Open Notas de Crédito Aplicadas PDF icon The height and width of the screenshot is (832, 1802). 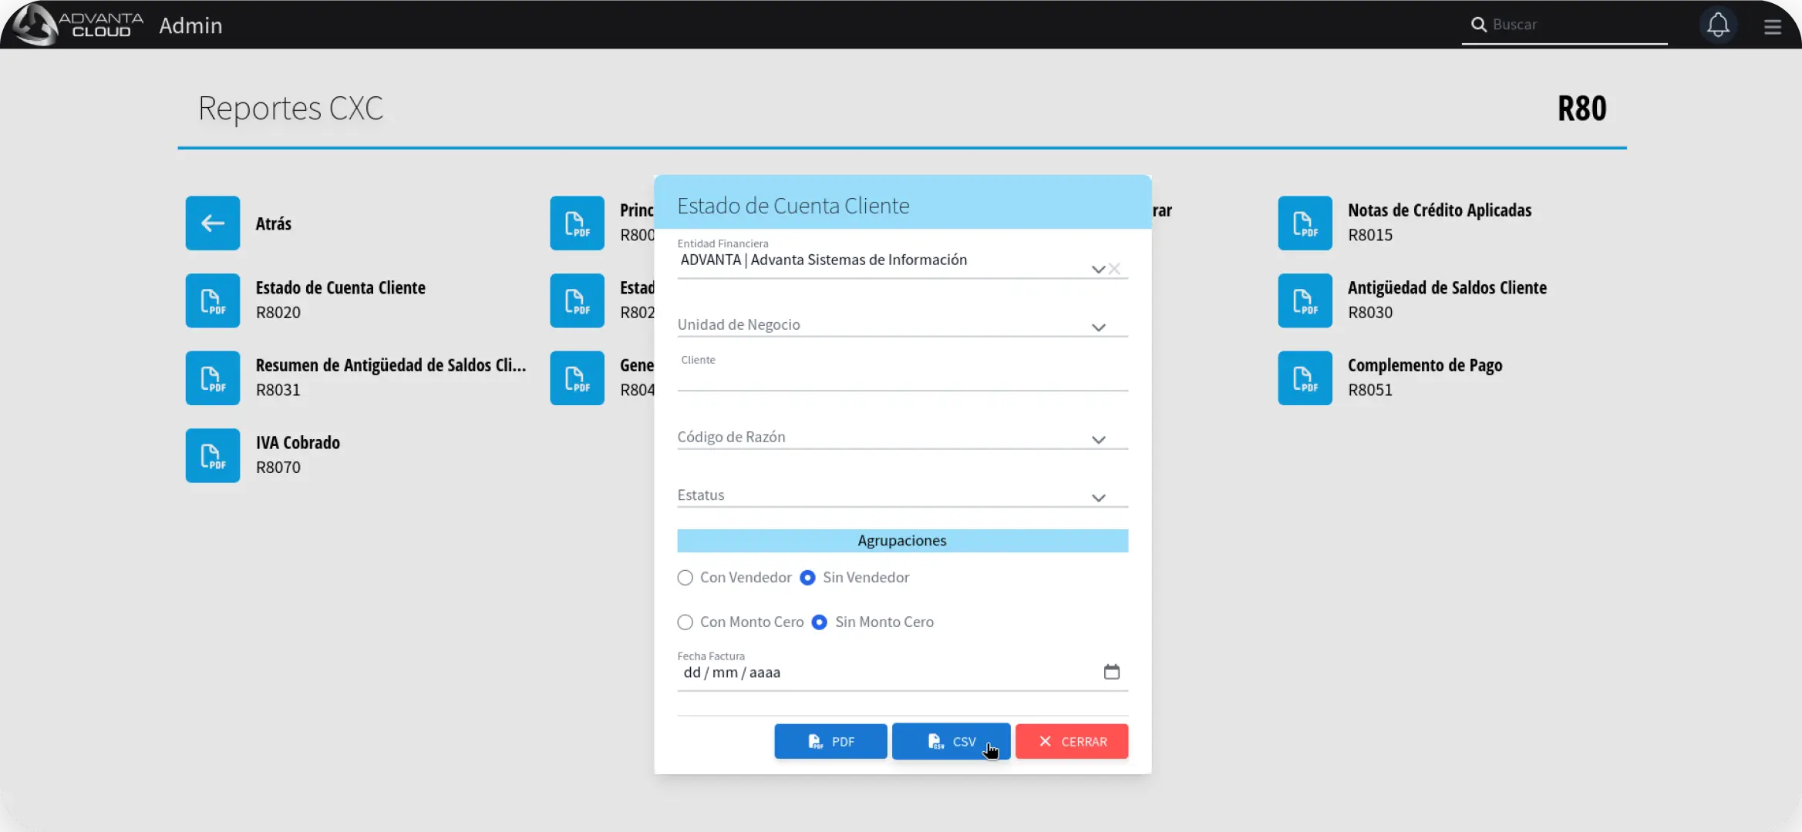(x=1304, y=223)
